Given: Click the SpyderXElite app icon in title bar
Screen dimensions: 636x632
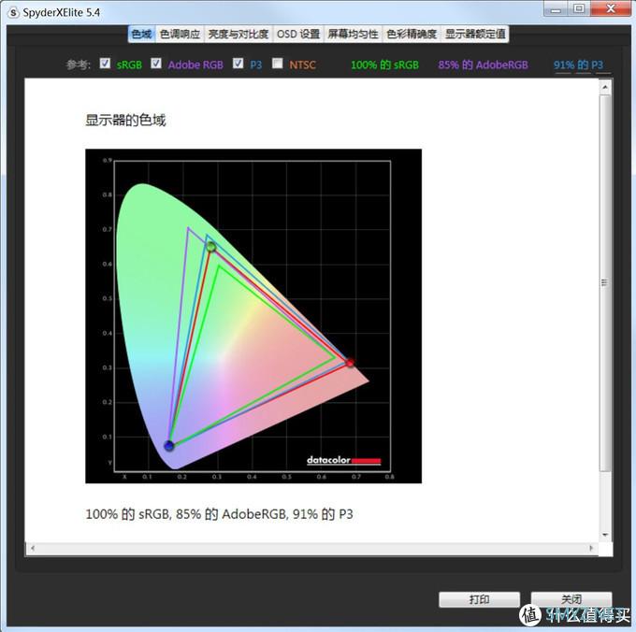Looking at the screenshot, I should pos(13,12).
